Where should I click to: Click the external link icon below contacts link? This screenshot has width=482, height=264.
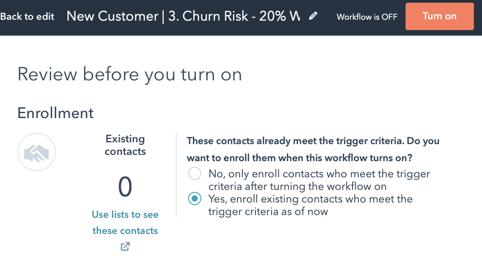coord(125,246)
